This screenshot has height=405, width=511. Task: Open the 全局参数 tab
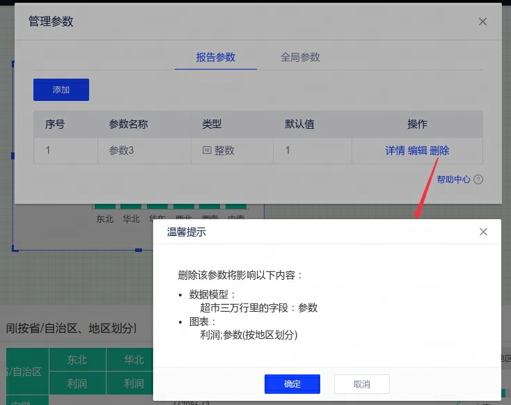pos(300,57)
